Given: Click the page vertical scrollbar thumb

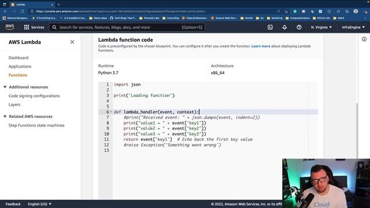Looking at the screenshot, I should (357, 131).
